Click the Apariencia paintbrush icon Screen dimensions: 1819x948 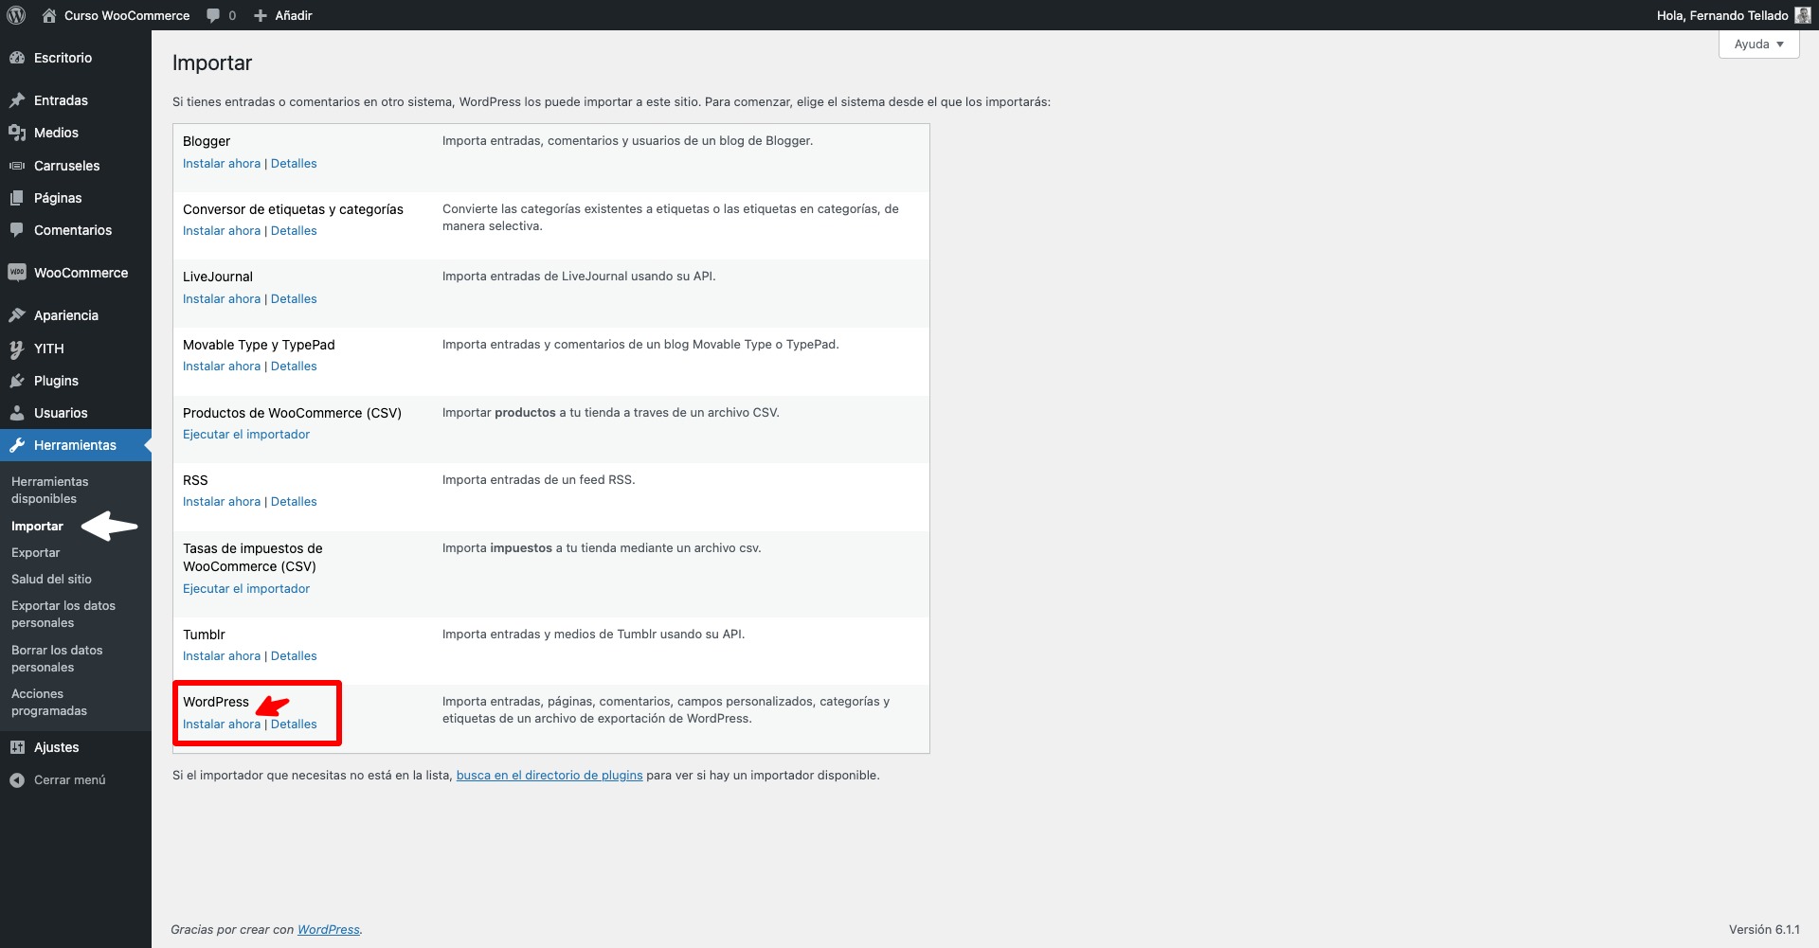(x=17, y=315)
